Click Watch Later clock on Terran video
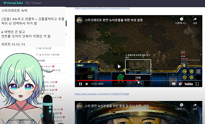This screenshot has height=124, width=205. tap(181, 105)
